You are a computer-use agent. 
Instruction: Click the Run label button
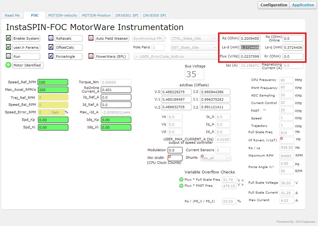pos(26,56)
